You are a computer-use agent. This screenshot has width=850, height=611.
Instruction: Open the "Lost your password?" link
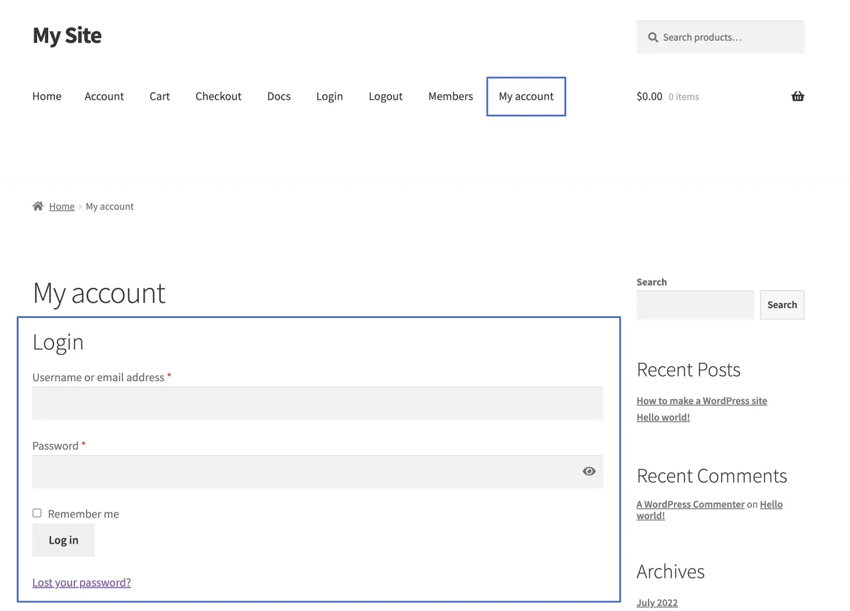coord(81,582)
